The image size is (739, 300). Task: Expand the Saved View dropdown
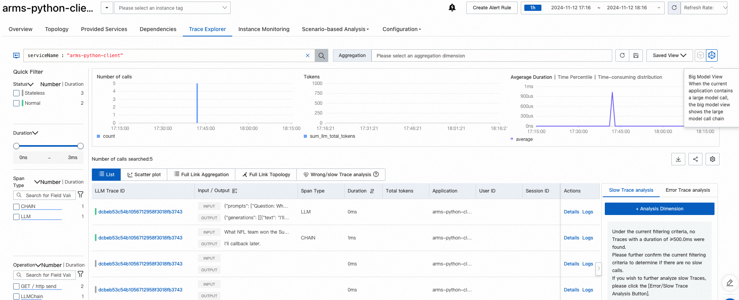point(669,55)
